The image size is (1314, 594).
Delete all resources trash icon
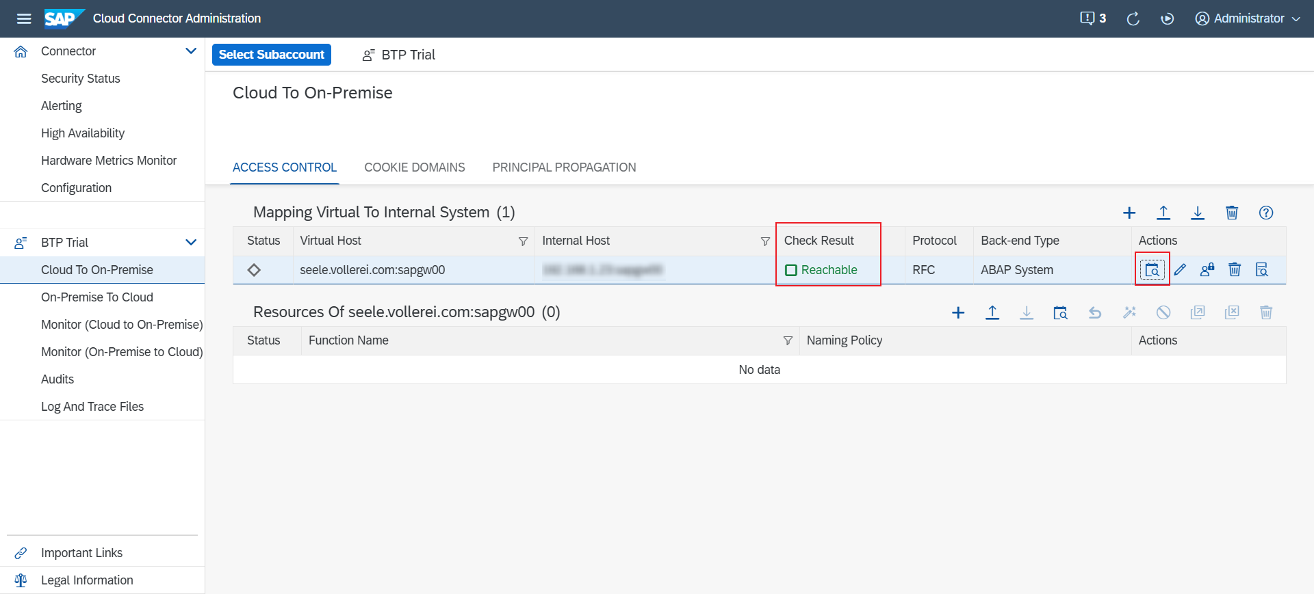pos(1266,312)
